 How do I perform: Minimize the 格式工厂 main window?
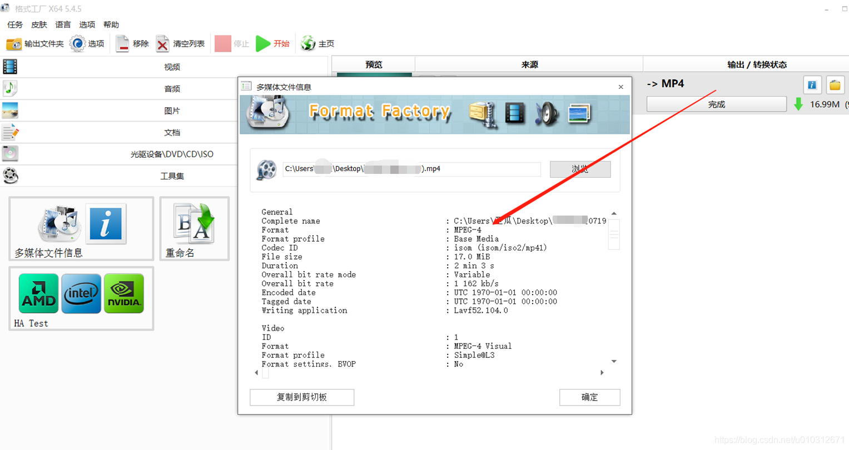coord(827,9)
